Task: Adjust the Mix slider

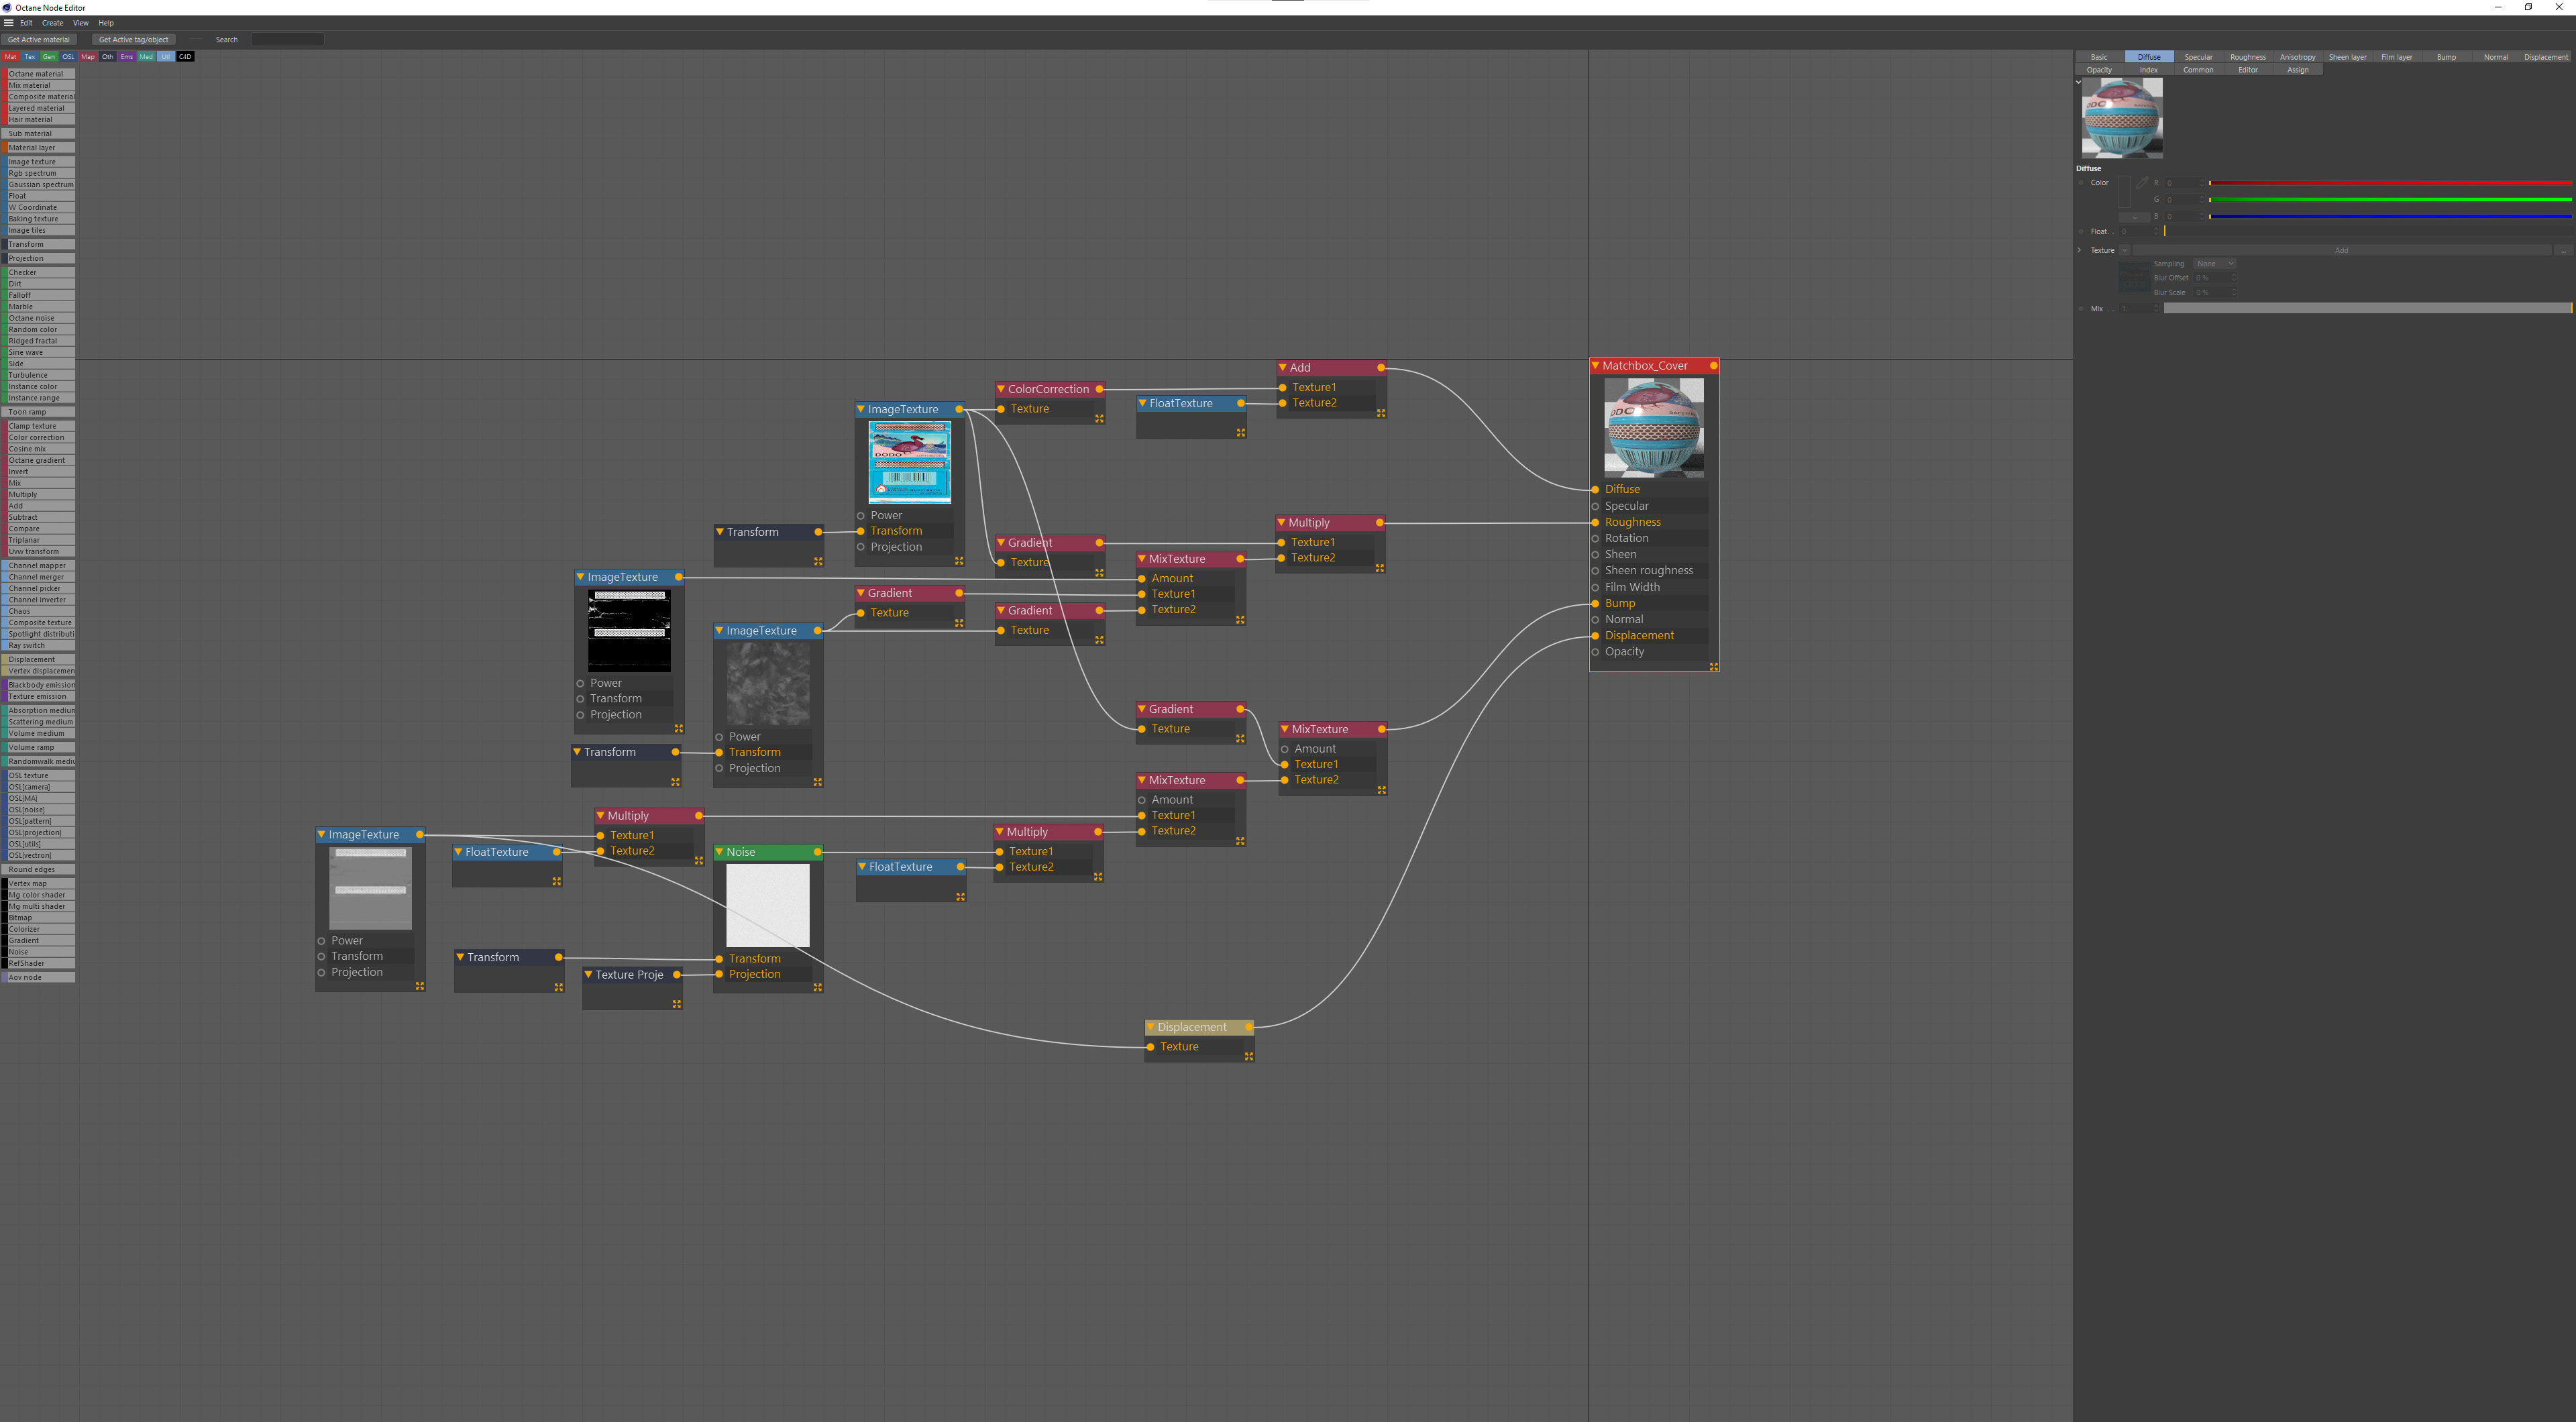Action: 2367,309
